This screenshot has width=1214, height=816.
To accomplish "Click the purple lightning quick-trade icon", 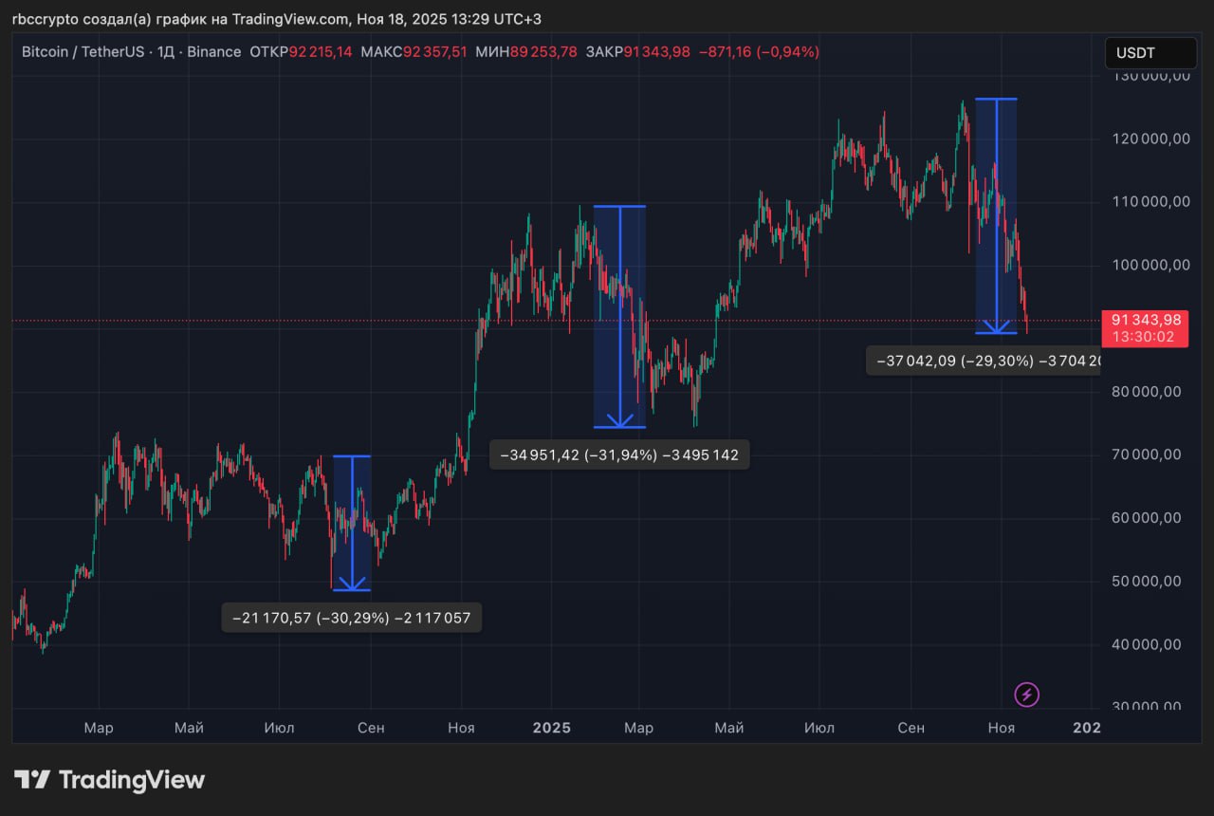I will point(1026,695).
